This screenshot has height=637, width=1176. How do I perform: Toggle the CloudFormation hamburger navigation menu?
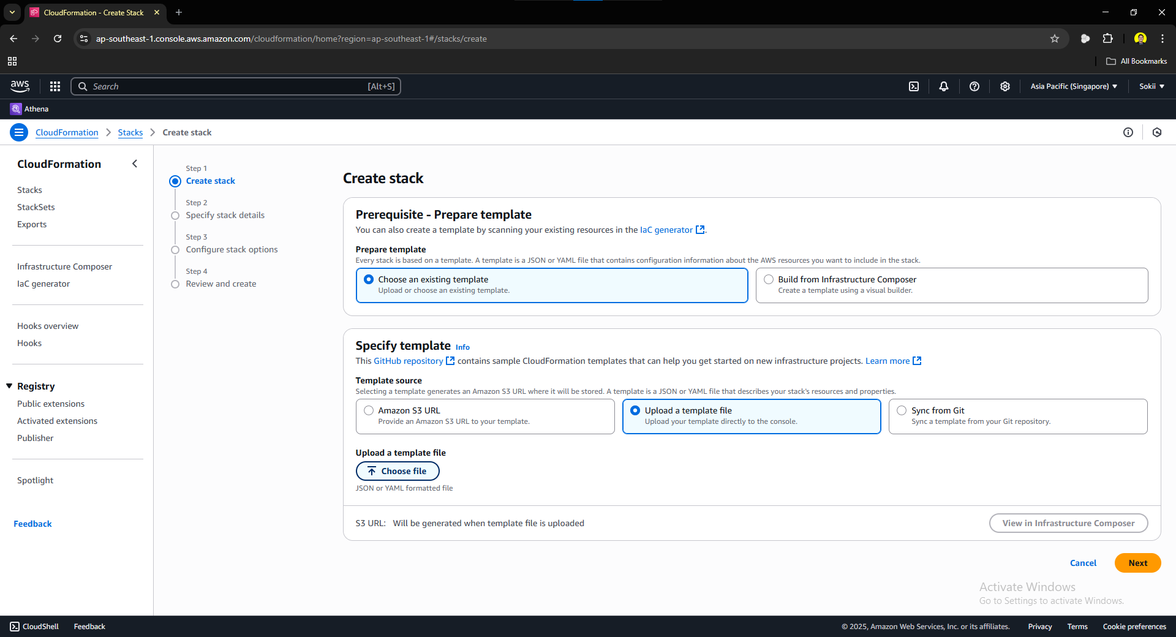click(19, 132)
